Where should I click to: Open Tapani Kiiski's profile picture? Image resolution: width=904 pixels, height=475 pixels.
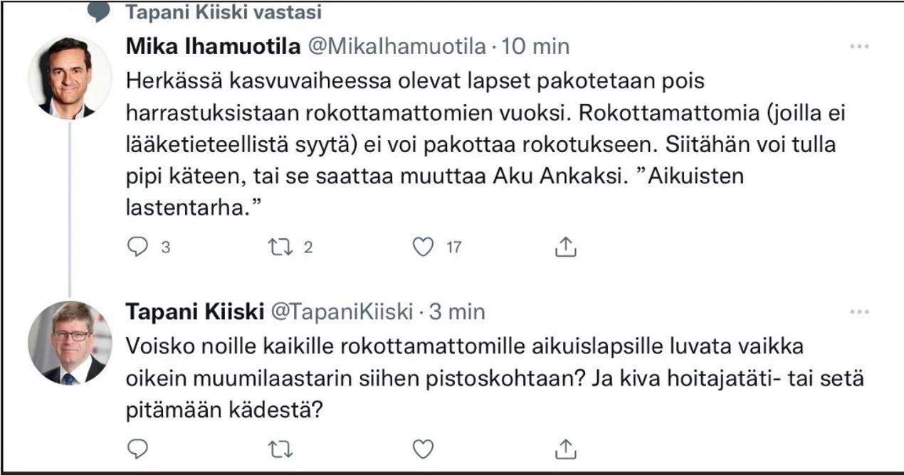(70, 343)
